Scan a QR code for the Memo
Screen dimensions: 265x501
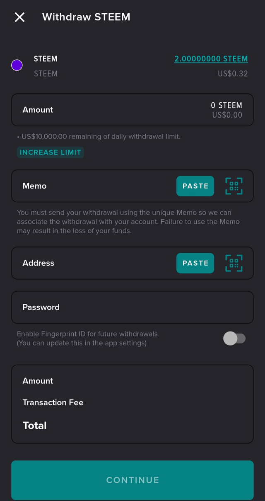click(234, 186)
